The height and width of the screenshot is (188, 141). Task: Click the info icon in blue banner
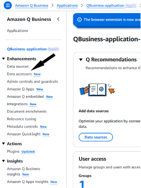tap(79, 20)
